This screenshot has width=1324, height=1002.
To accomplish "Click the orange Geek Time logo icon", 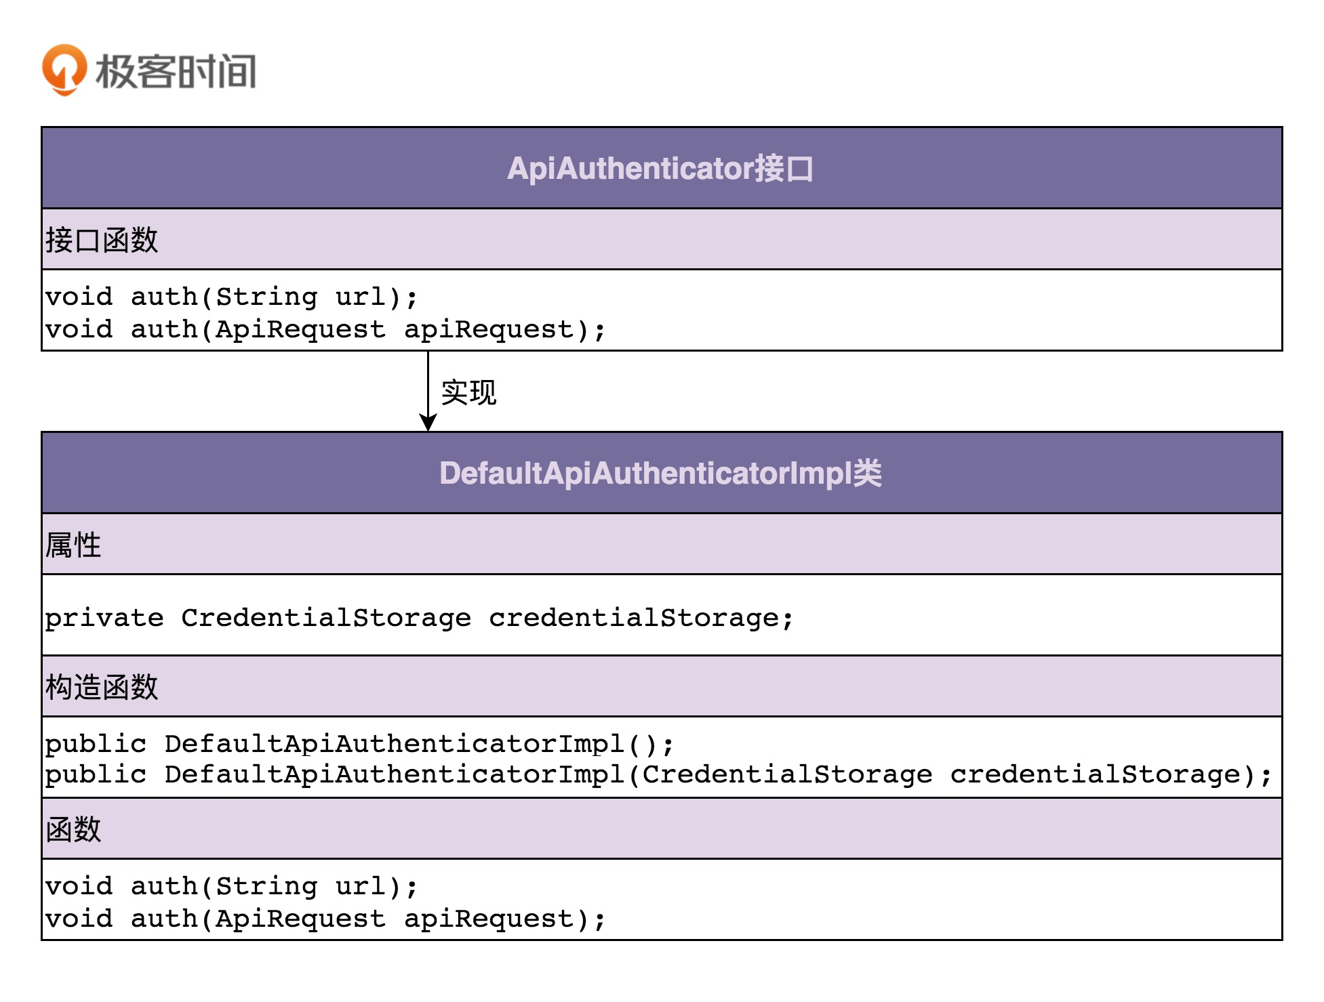I will tap(64, 69).
